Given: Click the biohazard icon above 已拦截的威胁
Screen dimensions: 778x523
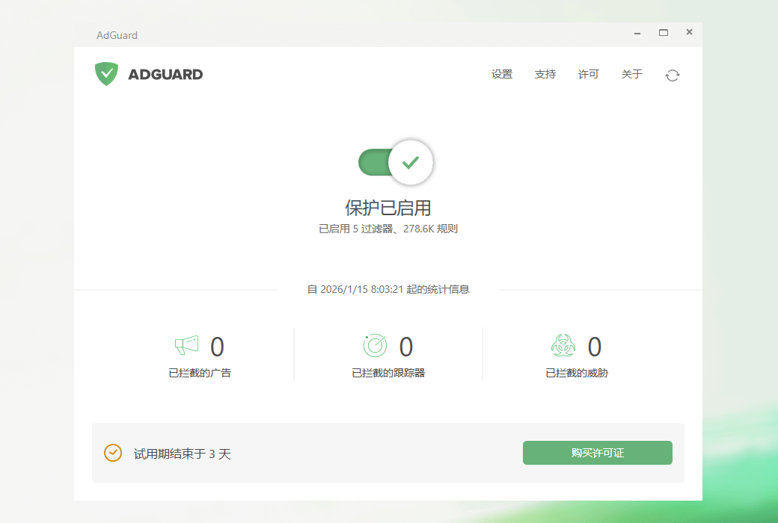Looking at the screenshot, I should [x=563, y=345].
